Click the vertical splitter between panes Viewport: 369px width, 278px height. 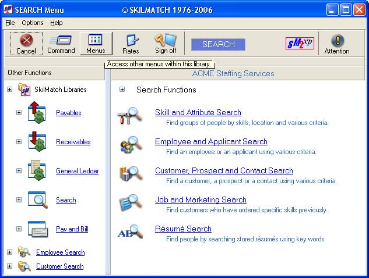click(x=108, y=172)
